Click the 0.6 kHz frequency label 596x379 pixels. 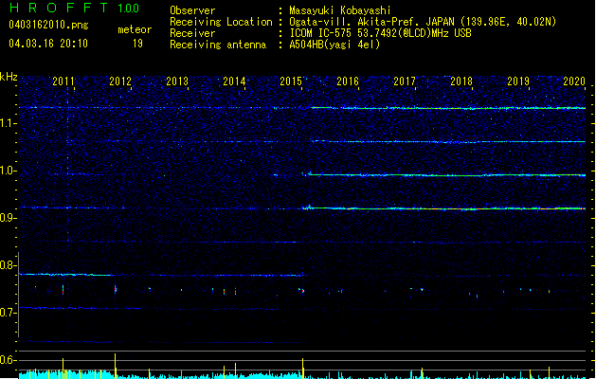click(x=9, y=360)
